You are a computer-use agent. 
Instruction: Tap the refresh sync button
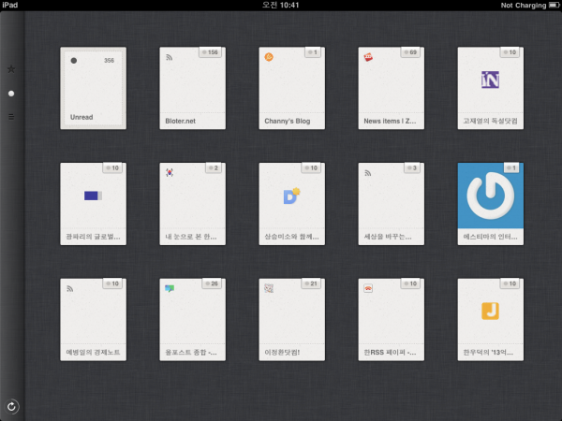point(11,406)
